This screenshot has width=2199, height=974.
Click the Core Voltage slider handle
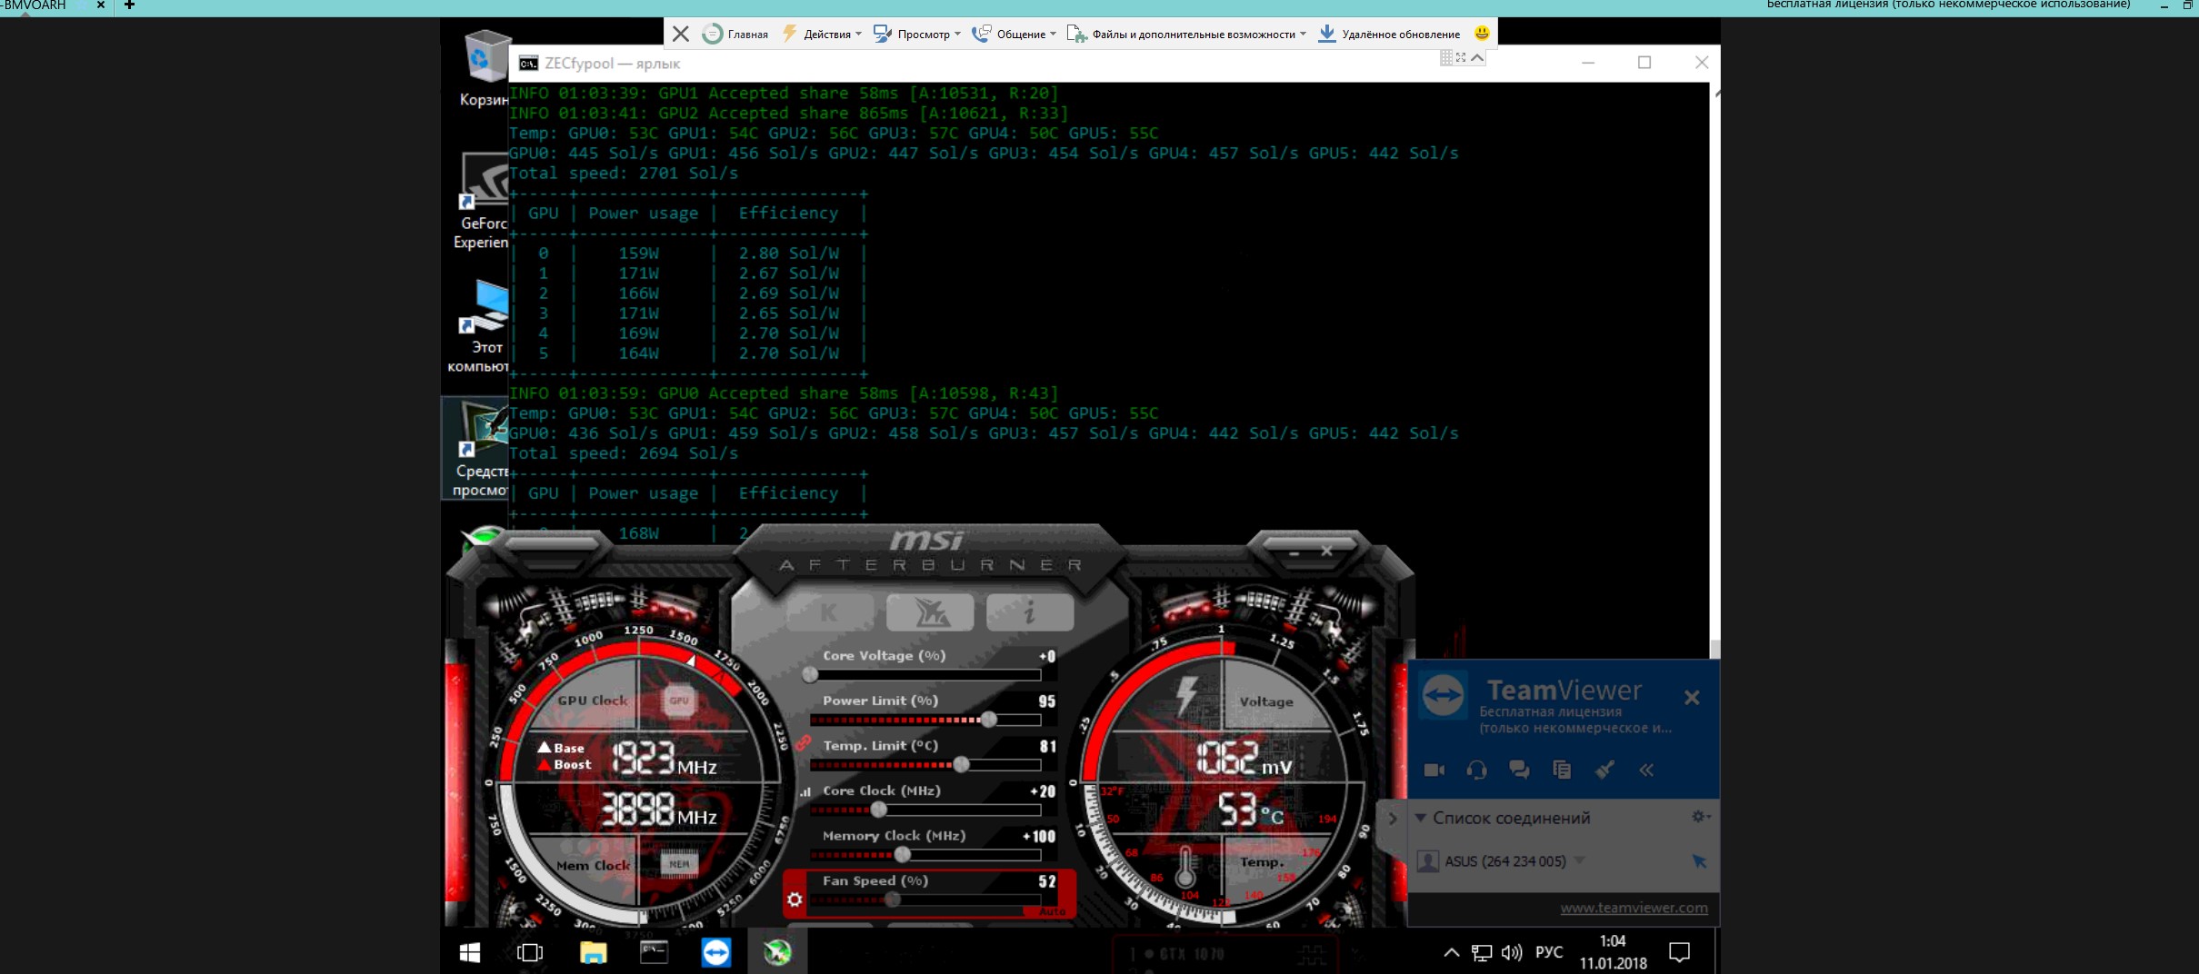(x=810, y=675)
